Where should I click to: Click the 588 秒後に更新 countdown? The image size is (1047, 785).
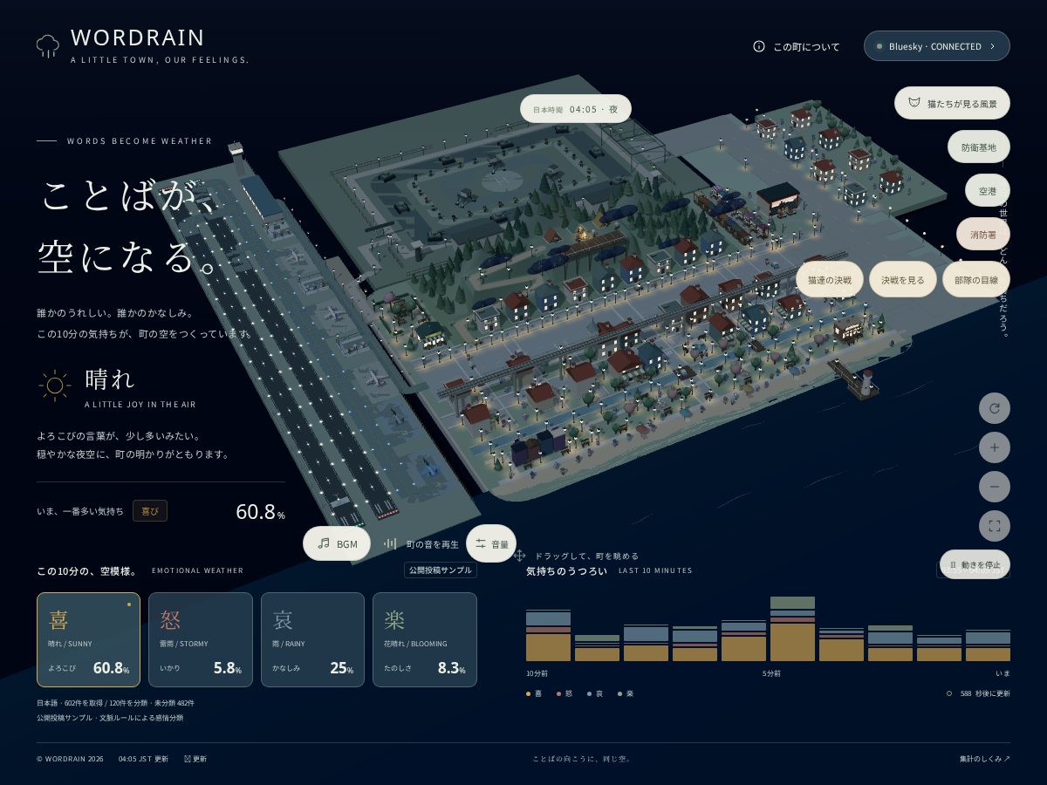978,693
